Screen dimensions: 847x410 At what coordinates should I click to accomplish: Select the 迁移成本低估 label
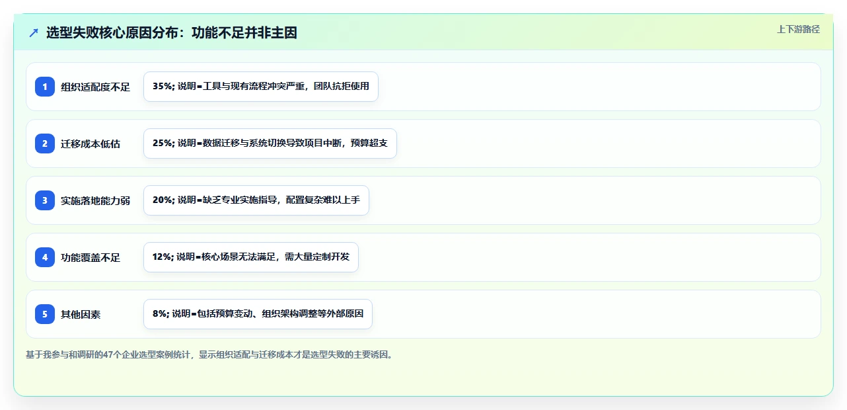click(x=91, y=143)
